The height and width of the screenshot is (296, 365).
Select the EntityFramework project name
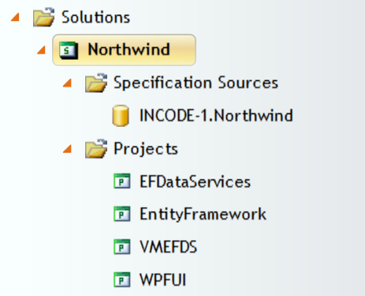coord(203,215)
